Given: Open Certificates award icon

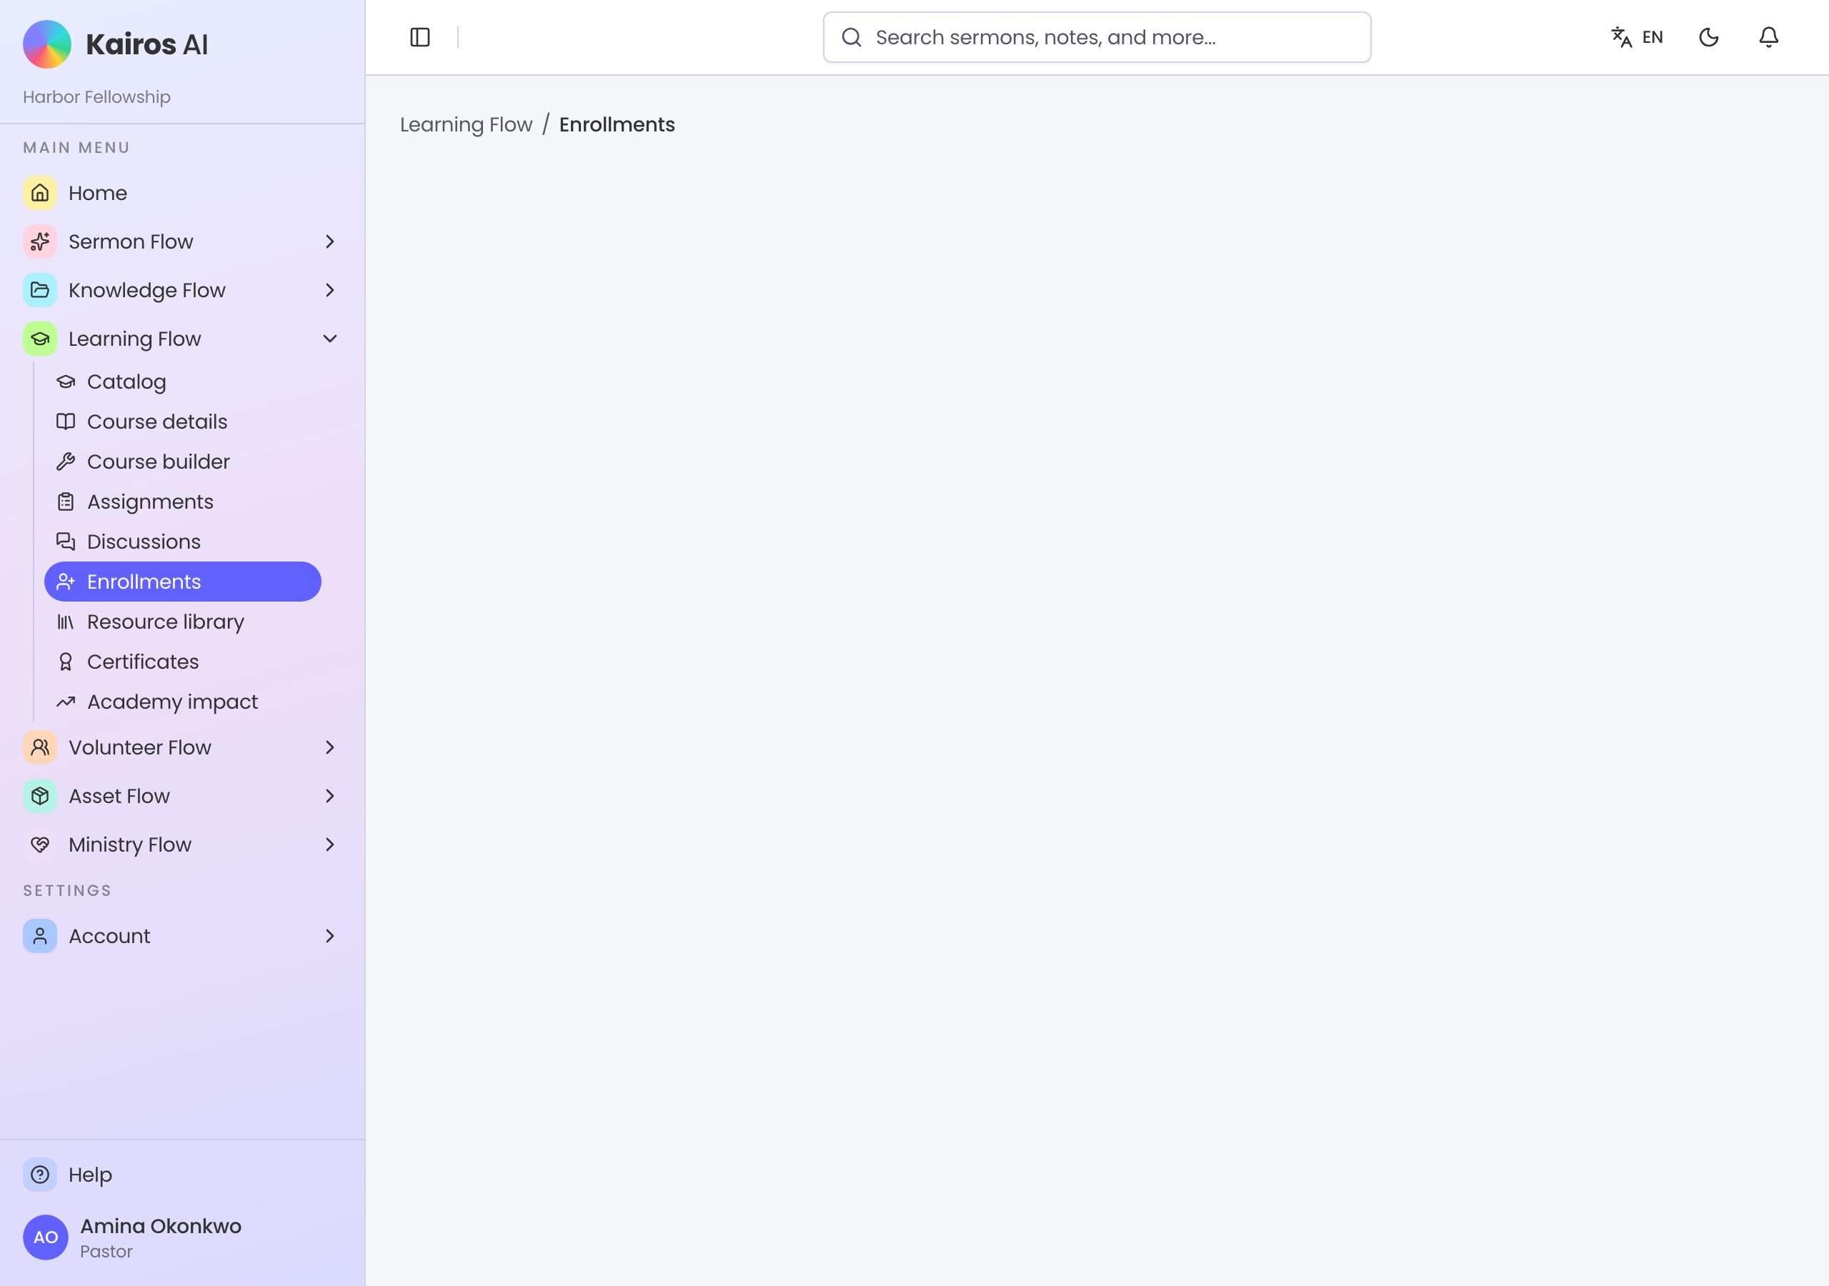Looking at the screenshot, I should 65,662.
